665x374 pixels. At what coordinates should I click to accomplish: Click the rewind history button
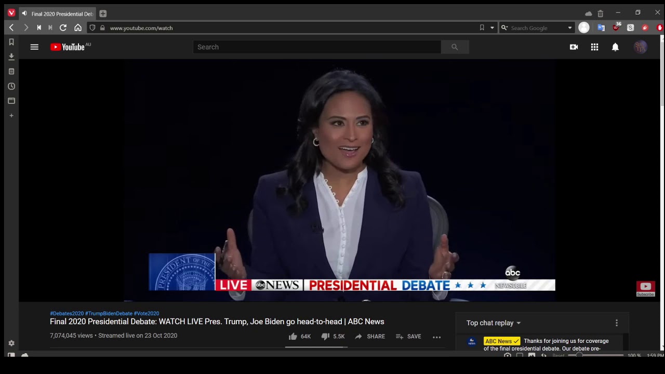[39, 28]
